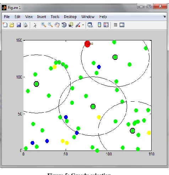Open the View menu
The width and height of the screenshot is (169, 175).
(29, 17)
